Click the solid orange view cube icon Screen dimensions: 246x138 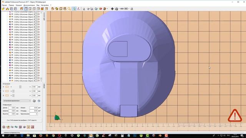42,9
